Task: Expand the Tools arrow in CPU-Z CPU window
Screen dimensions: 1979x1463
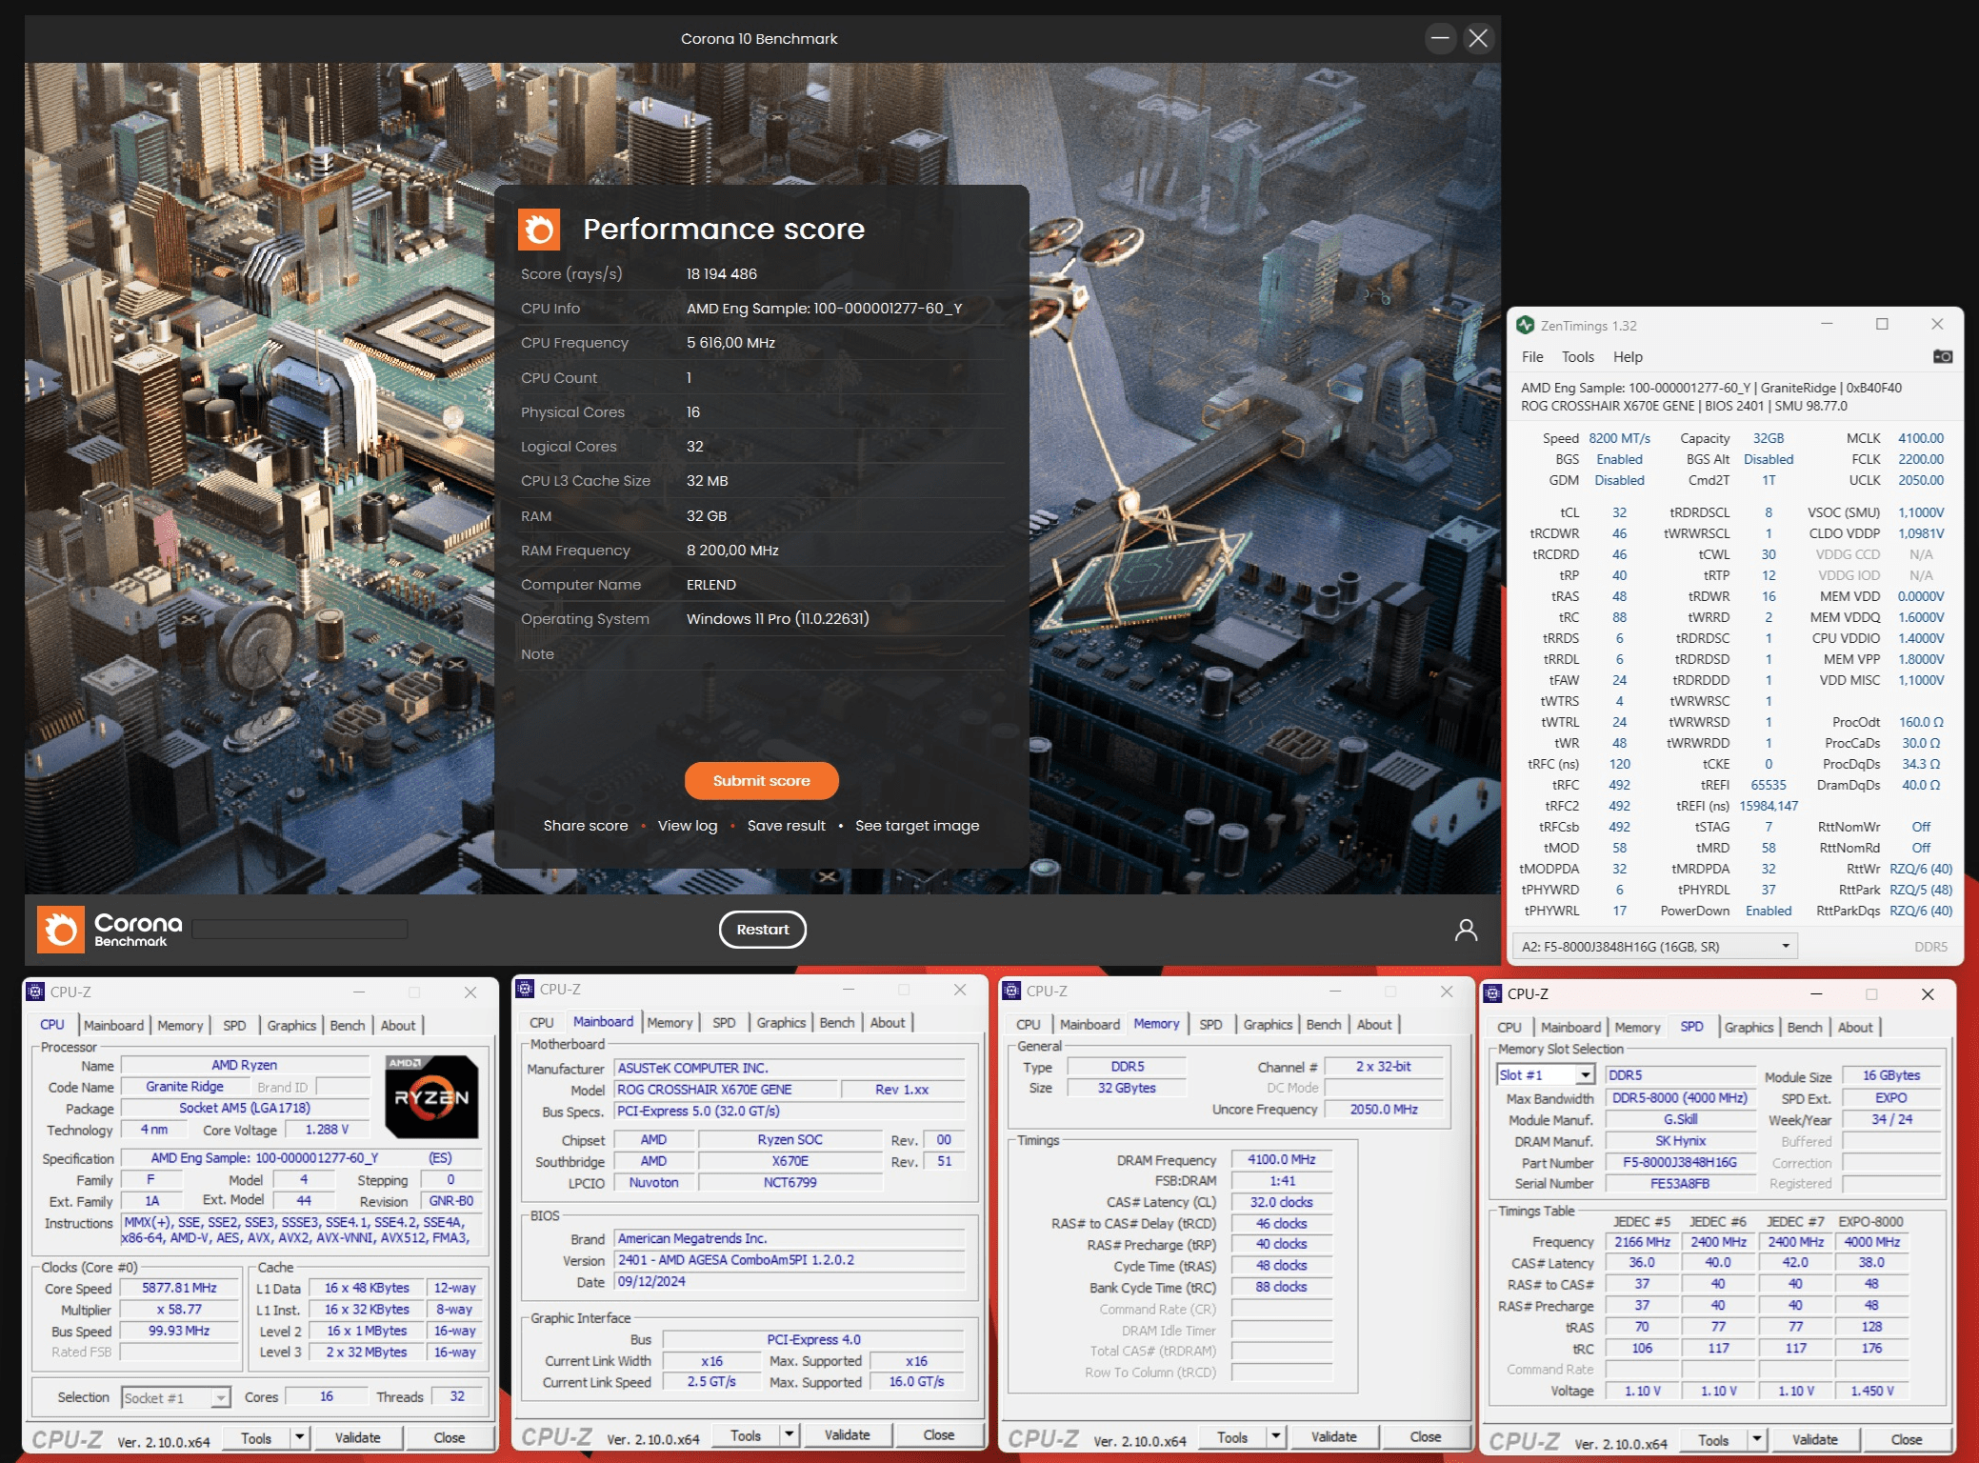Action: [300, 1437]
